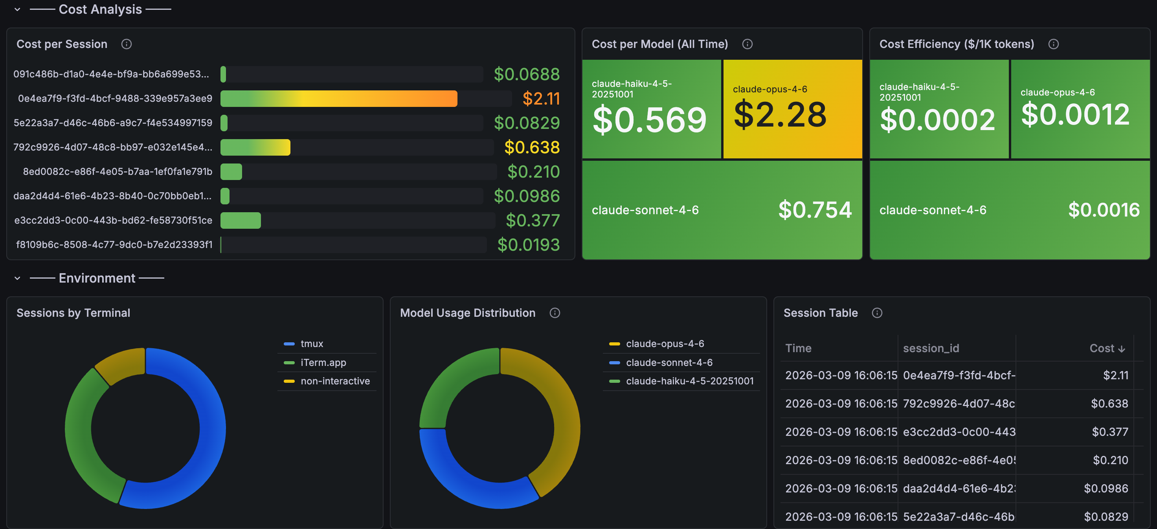View the Session Table panel info

[877, 313]
